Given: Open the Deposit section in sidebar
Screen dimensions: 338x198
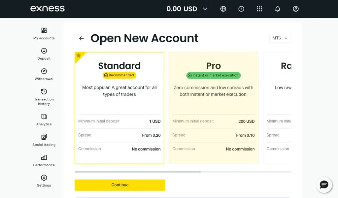Looking at the screenshot, I should [x=44, y=54].
